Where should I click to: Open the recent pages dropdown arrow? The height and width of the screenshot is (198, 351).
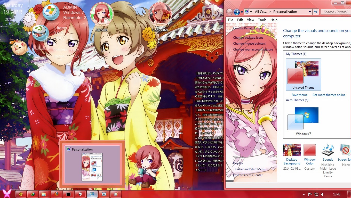[x=242, y=12]
